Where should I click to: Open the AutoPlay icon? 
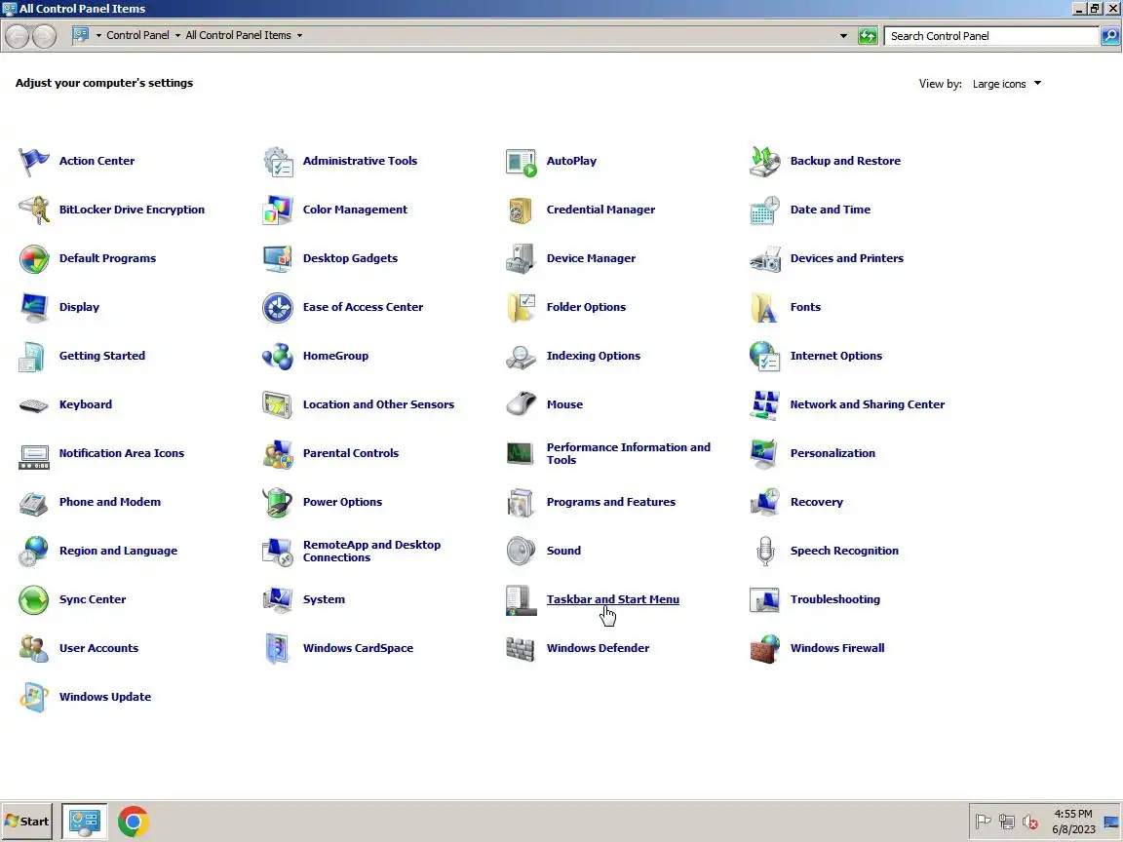[x=521, y=162]
